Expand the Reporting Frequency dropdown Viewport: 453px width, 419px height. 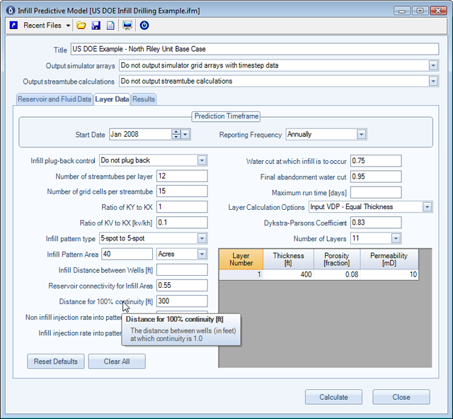pyautogui.click(x=361, y=135)
